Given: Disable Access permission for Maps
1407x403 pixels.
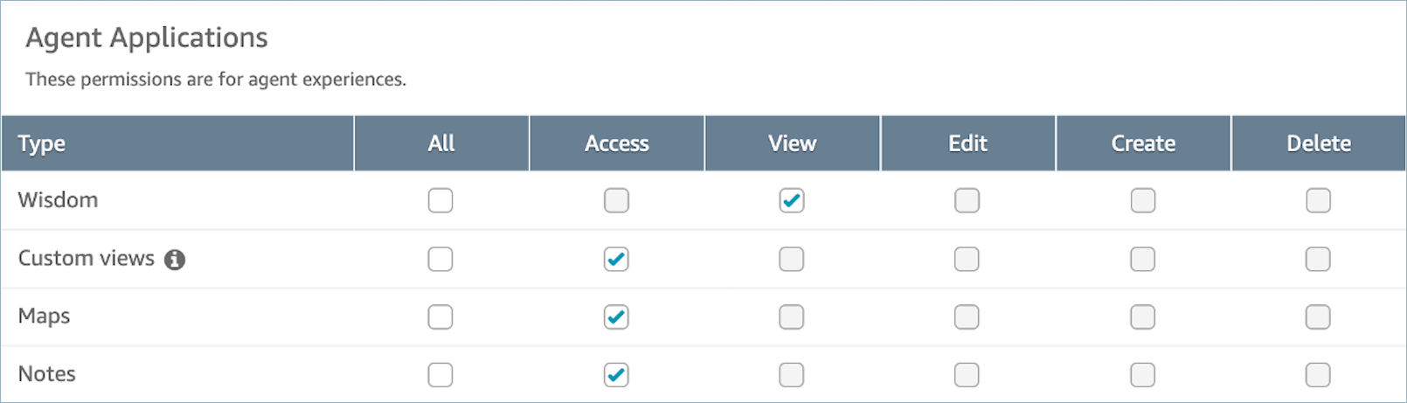Looking at the screenshot, I should tap(616, 317).
